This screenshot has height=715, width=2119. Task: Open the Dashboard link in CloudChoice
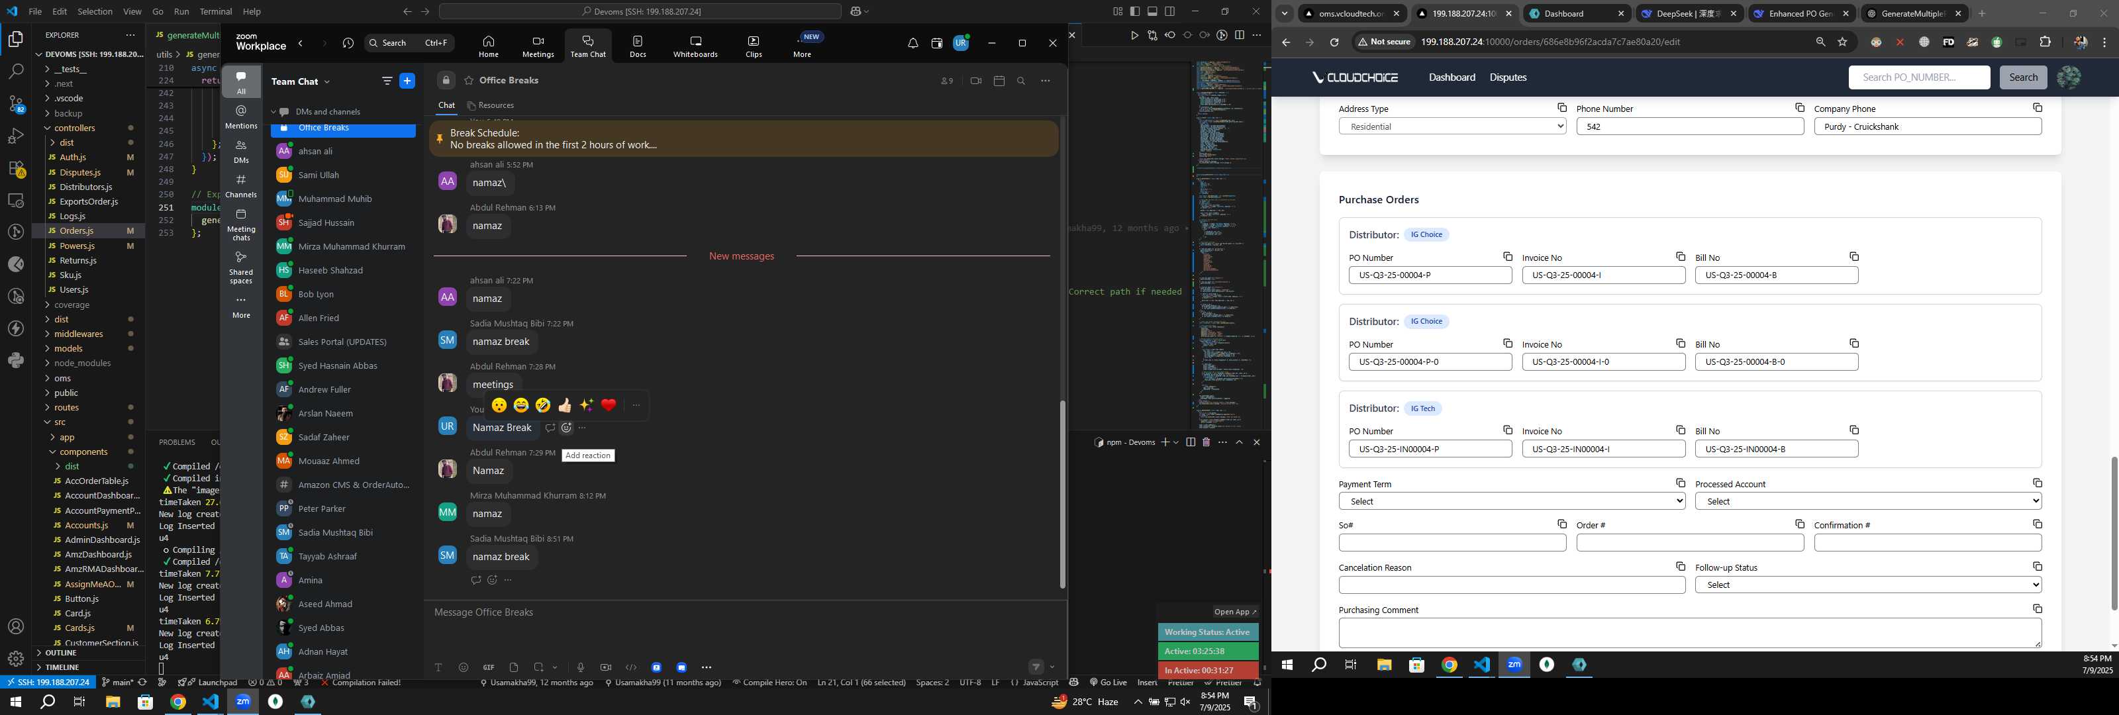click(1451, 77)
